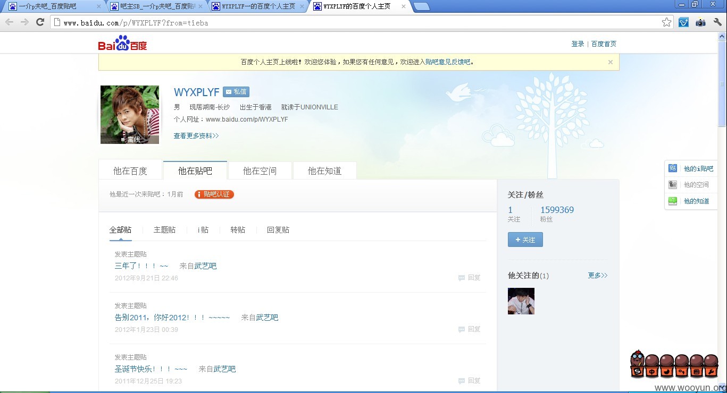Reply icon for the 三年了 post

(462, 278)
